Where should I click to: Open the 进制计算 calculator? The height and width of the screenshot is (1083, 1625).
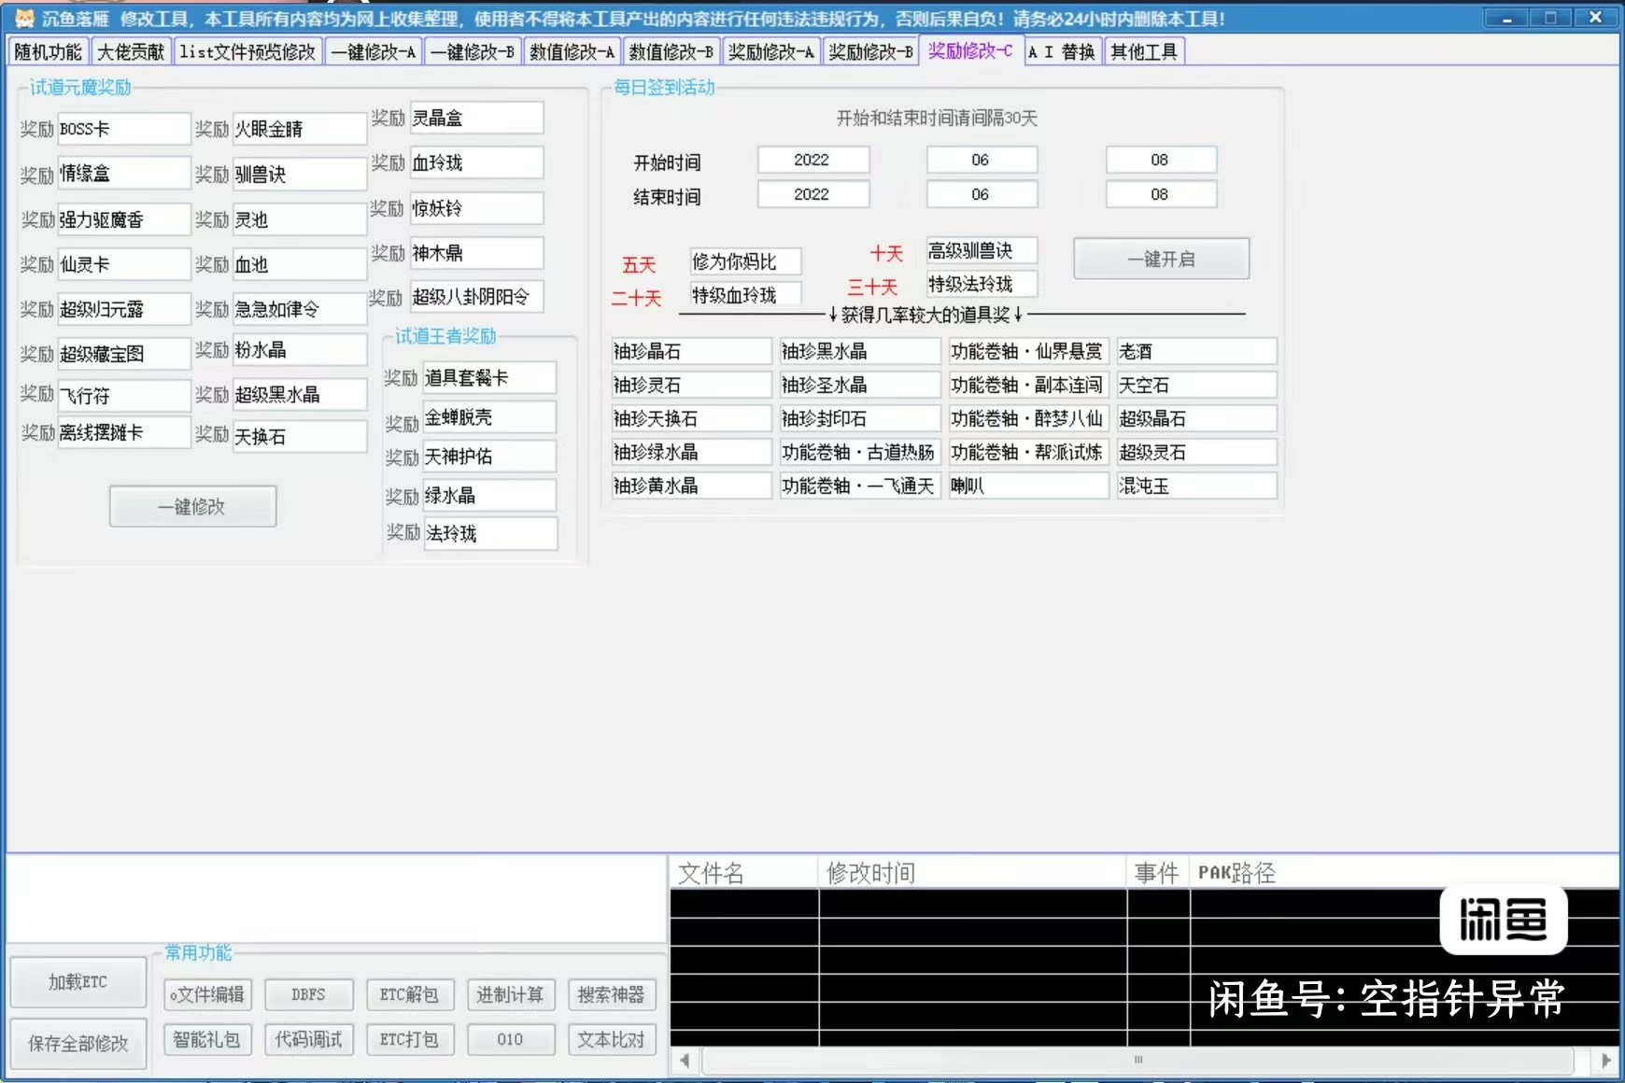(510, 994)
